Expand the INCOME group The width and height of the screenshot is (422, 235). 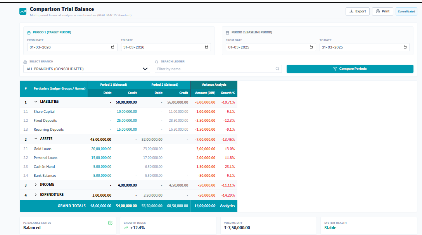[x=36, y=185]
